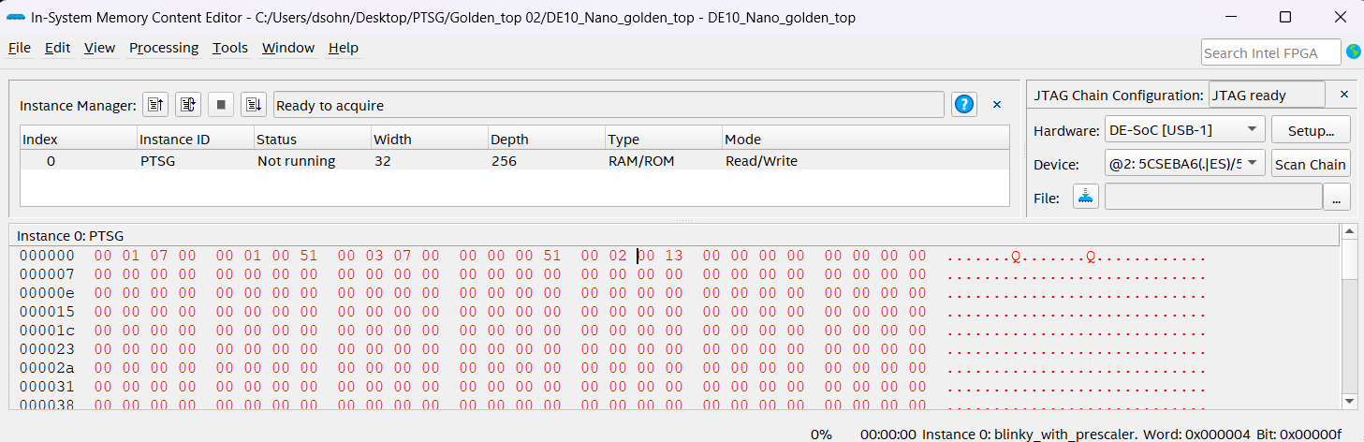Open the blue help question mark icon
Image resolution: width=1364 pixels, height=442 pixels.
964,105
